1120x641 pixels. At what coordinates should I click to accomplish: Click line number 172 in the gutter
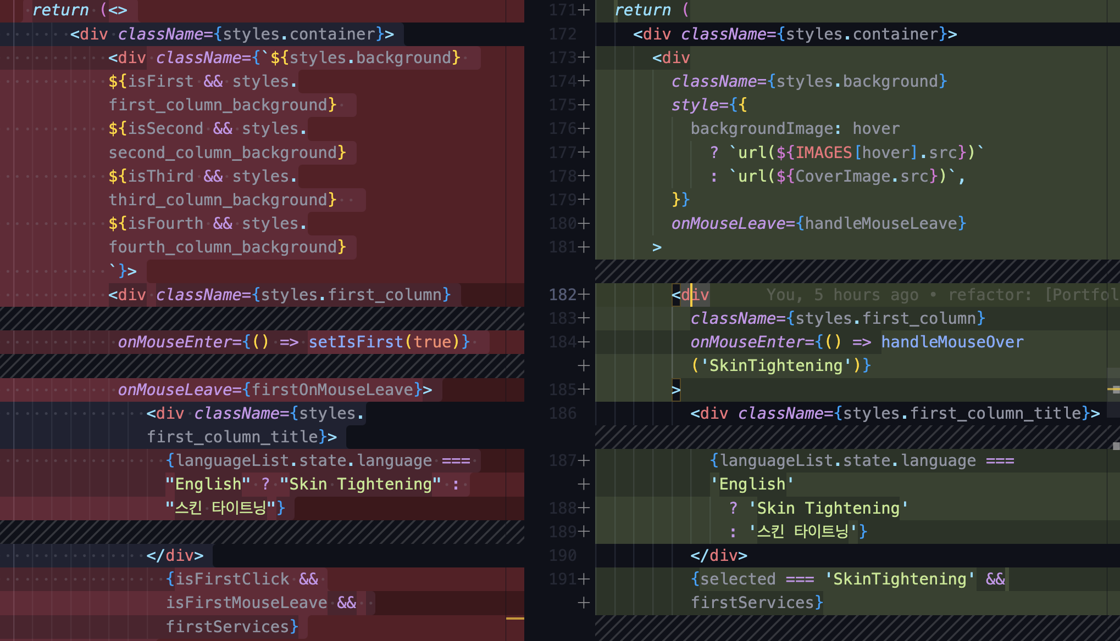coord(563,34)
